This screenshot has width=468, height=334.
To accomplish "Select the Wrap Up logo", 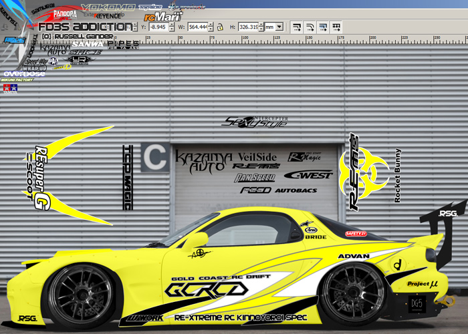I will [35, 68].
